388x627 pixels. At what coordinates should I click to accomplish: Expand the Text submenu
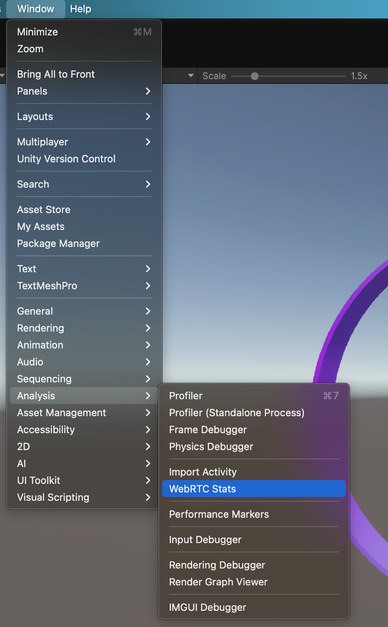pyautogui.click(x=84, y=269)
